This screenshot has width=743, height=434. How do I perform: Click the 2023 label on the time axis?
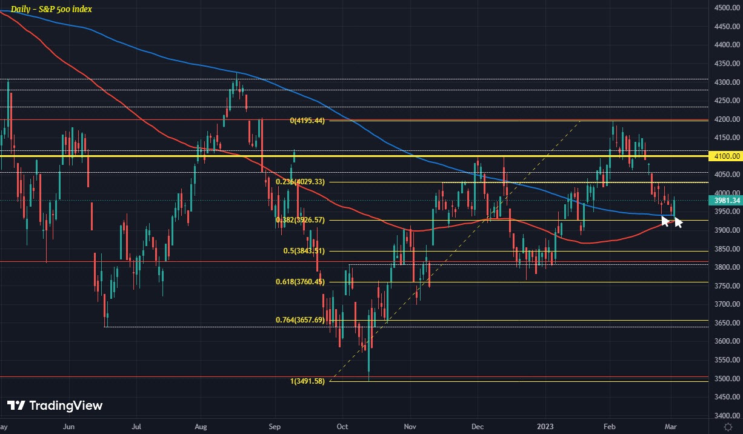click(546, 427)
